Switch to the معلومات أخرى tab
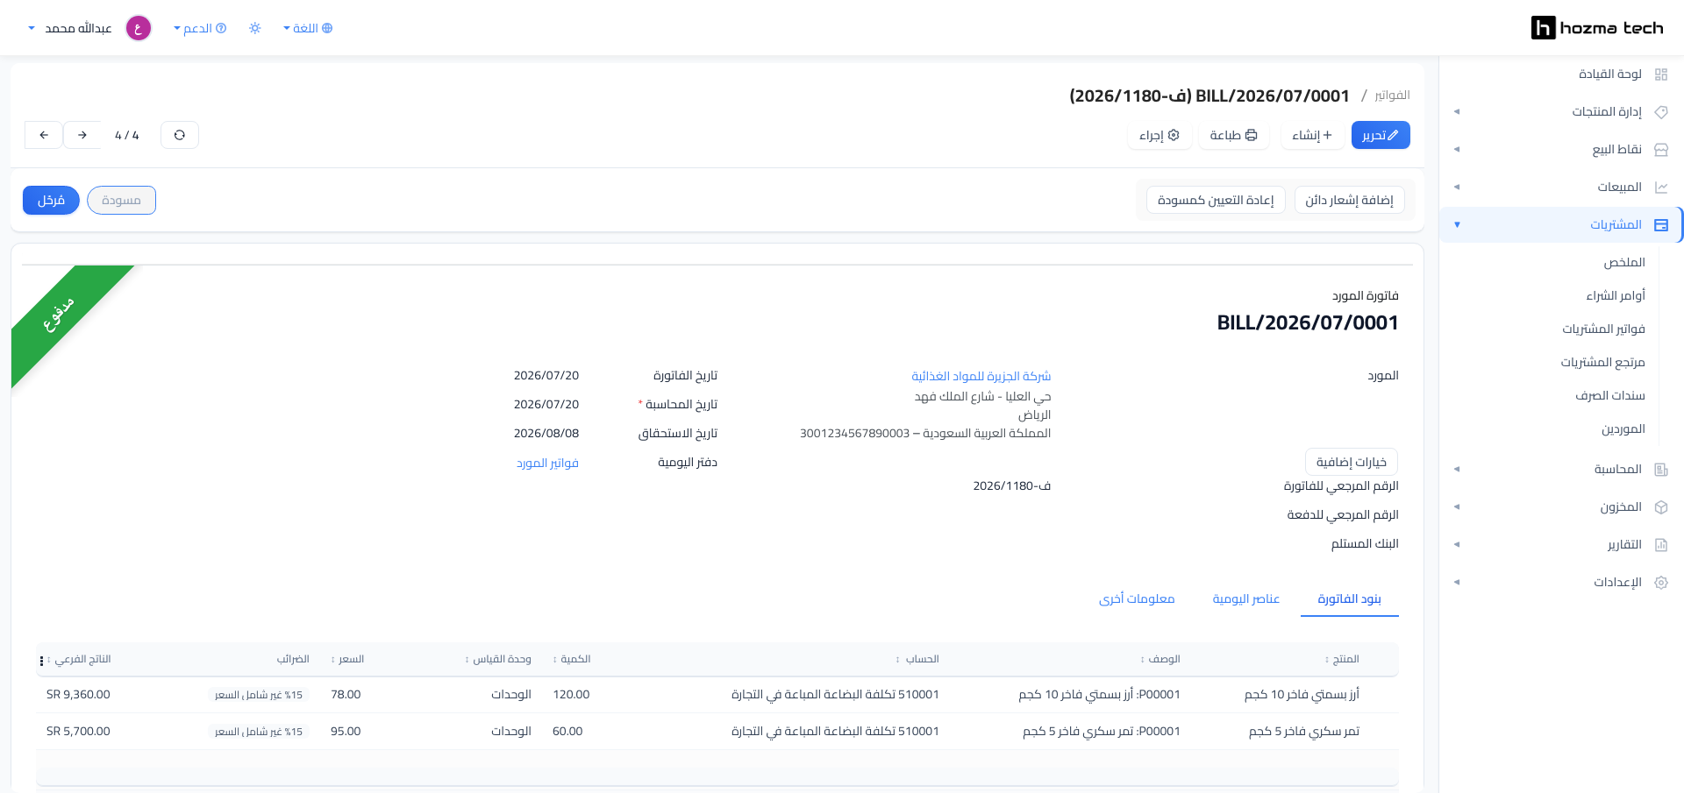This screenshot has height=793, width=1684. tap(1137, 598)
